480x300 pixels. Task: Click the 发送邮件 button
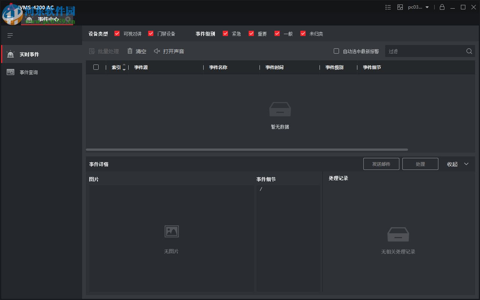coord(381,164)
